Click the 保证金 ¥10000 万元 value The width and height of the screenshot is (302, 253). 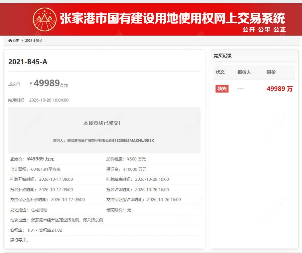135,169
